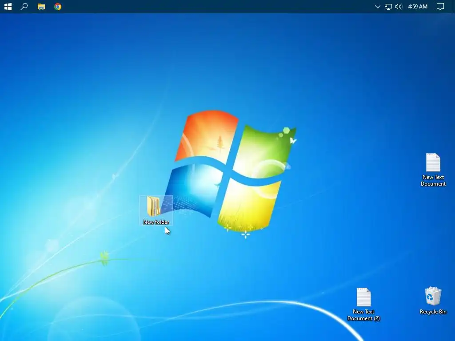Launch File Explorer from the taskbar
Viewport: 455px width, 341px height.
click(x=41, y=7)
